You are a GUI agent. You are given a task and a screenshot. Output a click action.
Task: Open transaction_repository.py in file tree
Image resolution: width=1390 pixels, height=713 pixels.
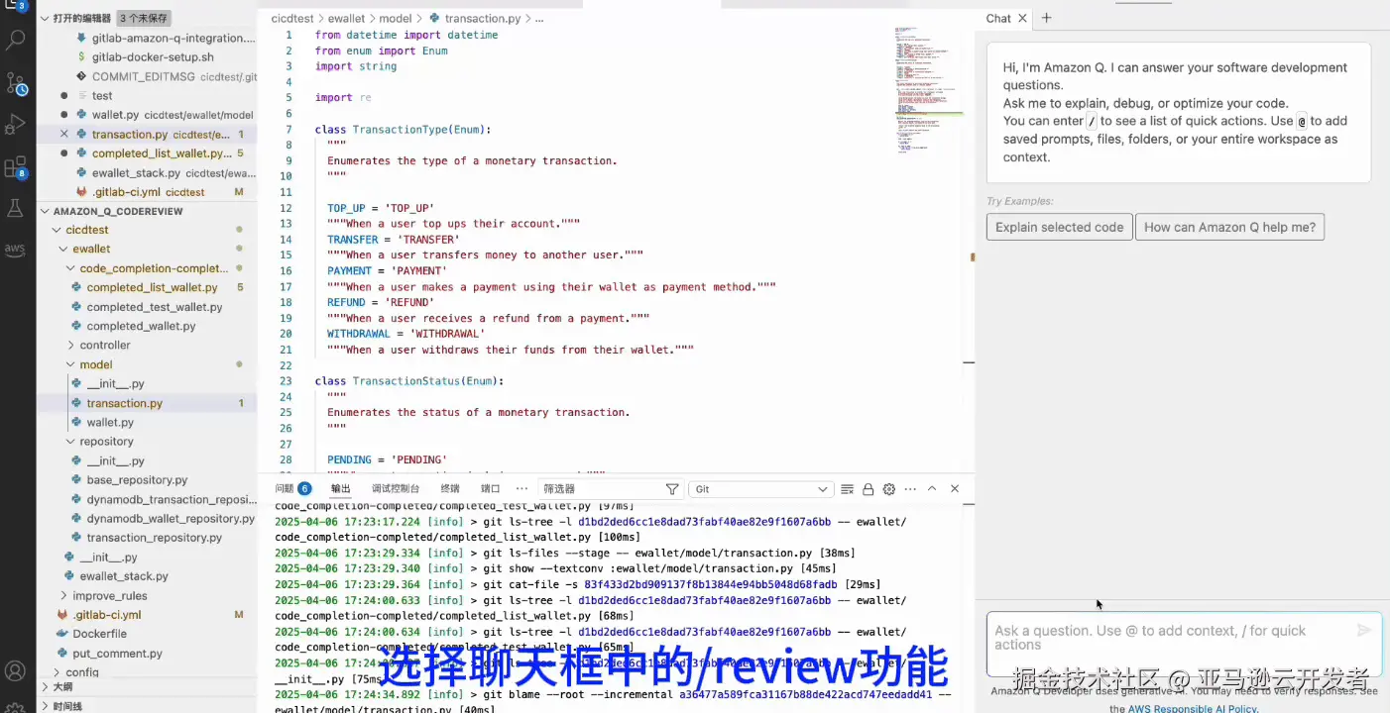[x=154, y=538]
